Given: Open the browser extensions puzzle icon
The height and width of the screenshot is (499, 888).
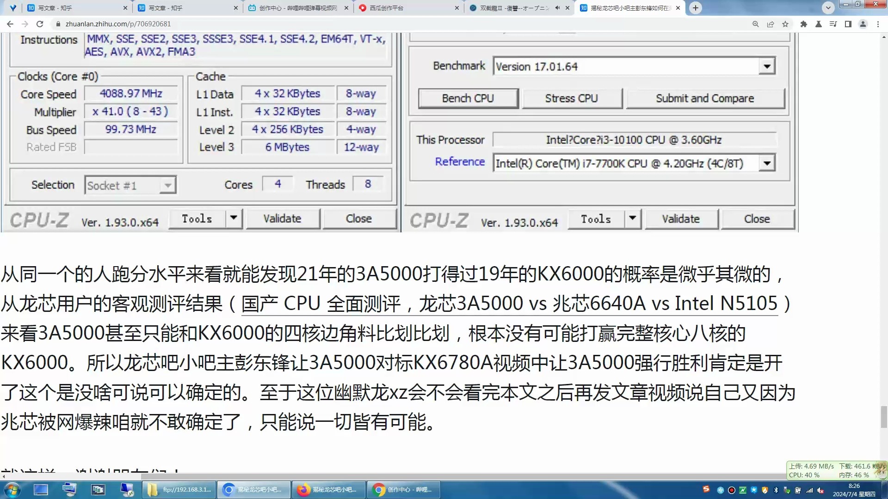Looking at the screenshot, I should pyautogui.click(x=804, y=24).
